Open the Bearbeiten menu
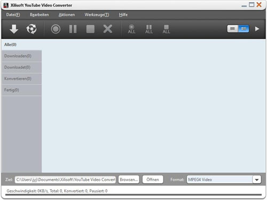 tap(40, 14)
